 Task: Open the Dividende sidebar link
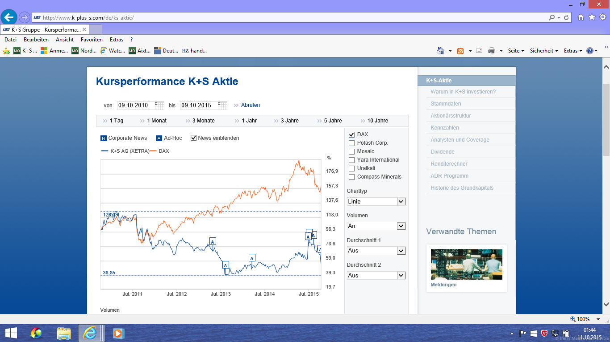[x=443, y=152]
